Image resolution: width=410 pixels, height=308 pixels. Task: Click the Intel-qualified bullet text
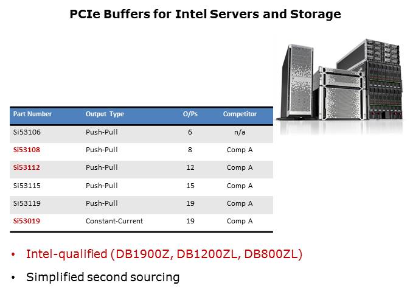coord(164,254)
